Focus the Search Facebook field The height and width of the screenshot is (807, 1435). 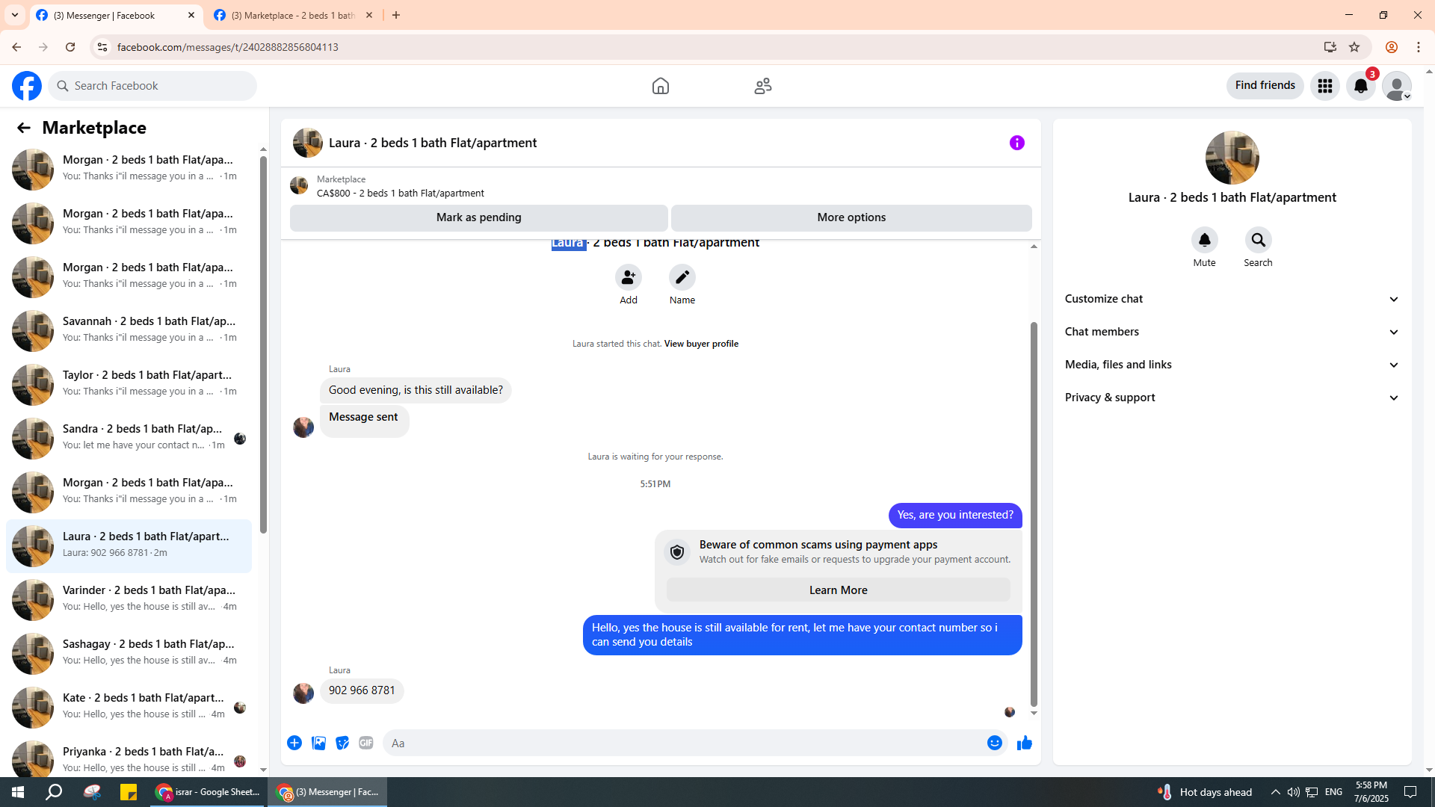click(x=152, y=86)
